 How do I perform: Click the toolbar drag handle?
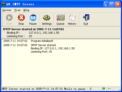point(2,19)
